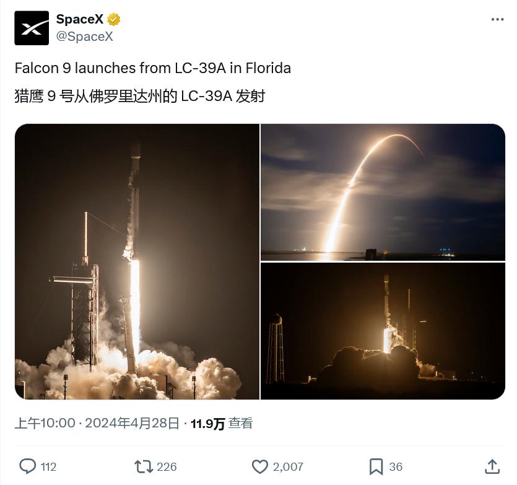Click the gold verified badge
Screen dimensions: 517x485
click(x=114, y=19)
